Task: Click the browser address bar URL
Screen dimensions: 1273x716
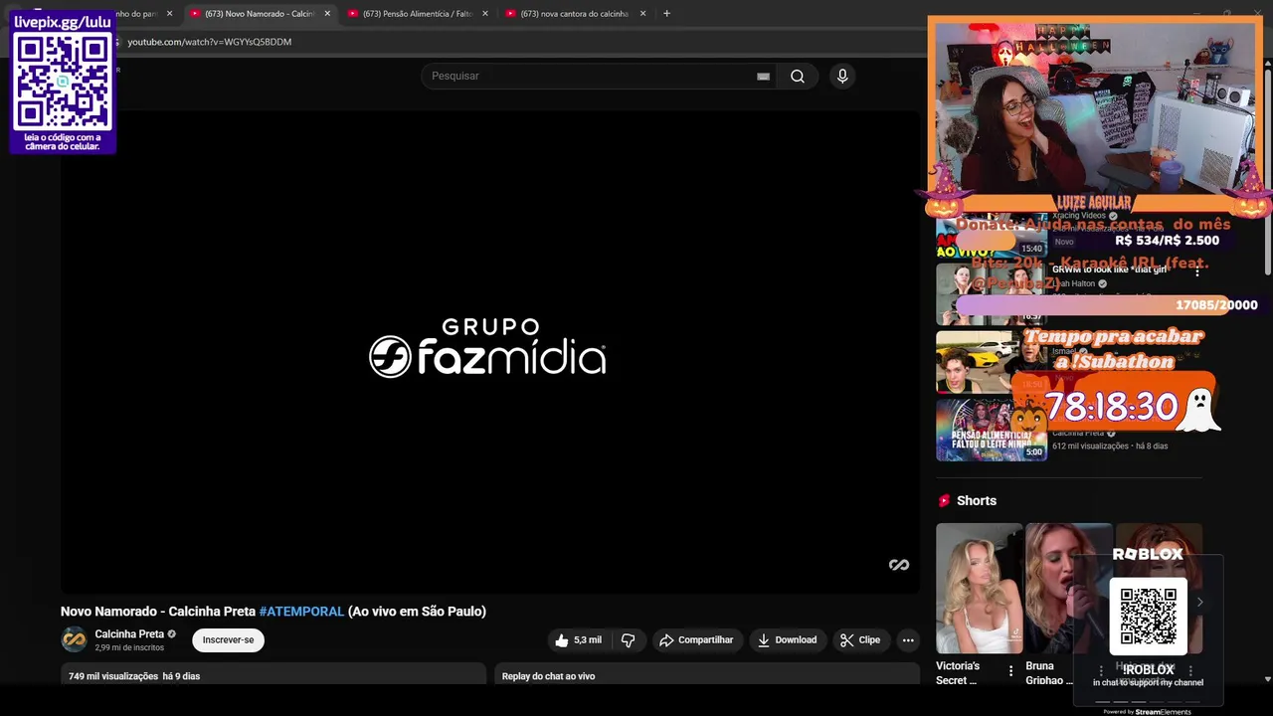Action: (x=209, y=42)
